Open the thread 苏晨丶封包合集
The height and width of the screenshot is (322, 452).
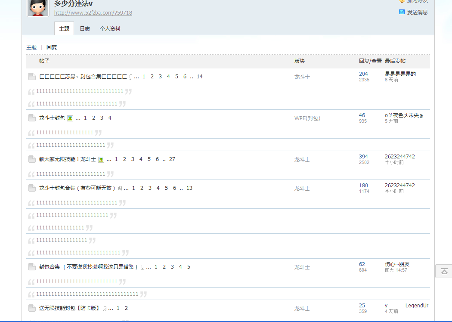[x=83, y=76]
